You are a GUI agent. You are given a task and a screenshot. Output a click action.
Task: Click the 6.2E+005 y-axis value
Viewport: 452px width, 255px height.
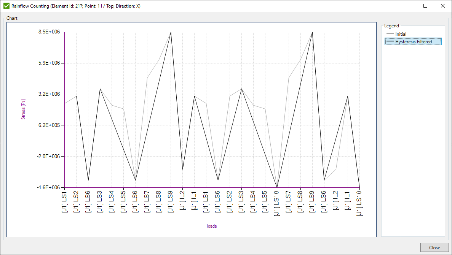(x=50, y=125)
